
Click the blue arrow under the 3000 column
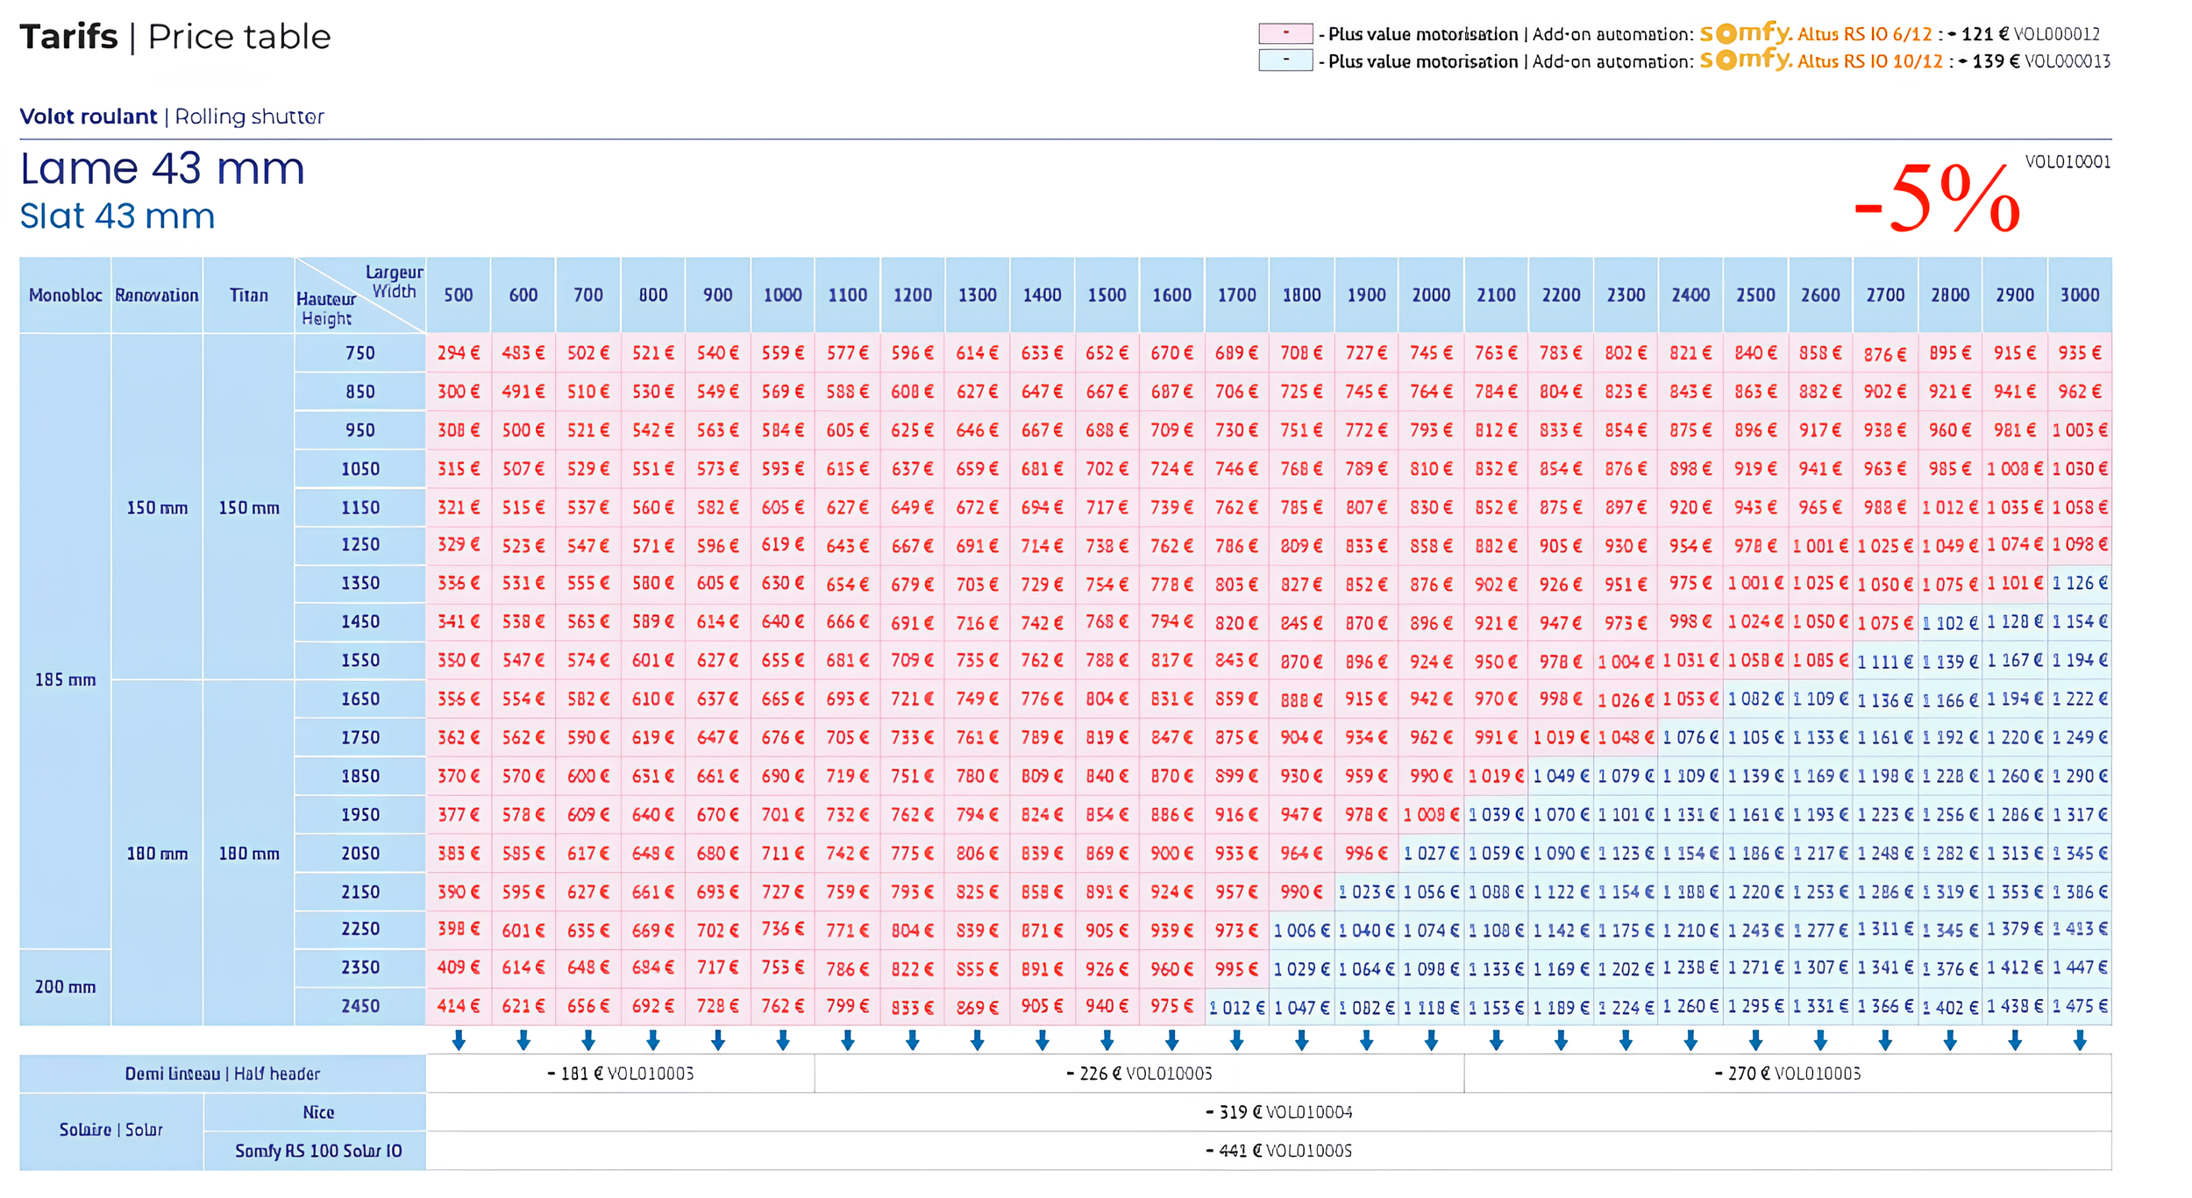(2080, 1040)
